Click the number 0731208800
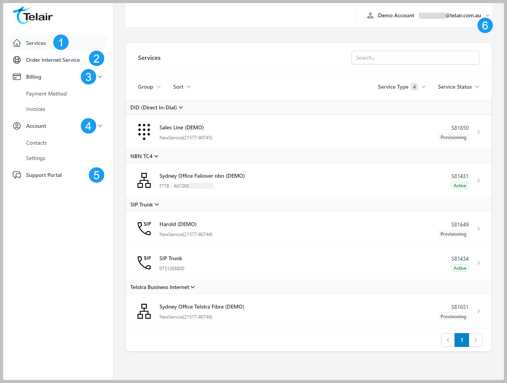507x383 pixels. (x=172, y=269)
